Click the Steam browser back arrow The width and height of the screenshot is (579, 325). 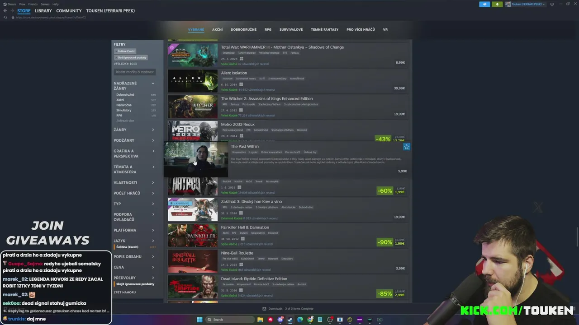[x=5, y=11]
